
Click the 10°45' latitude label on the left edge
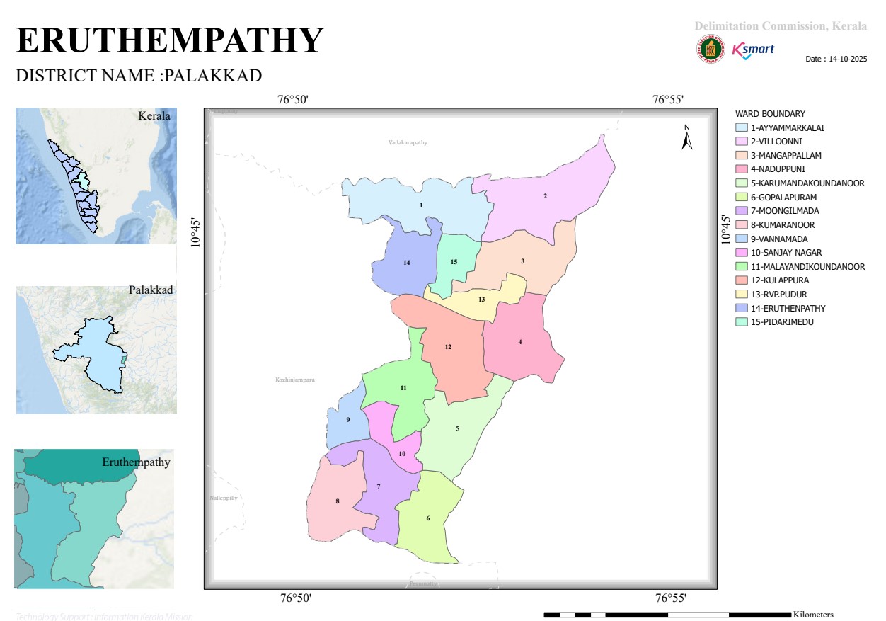(195, 233)
